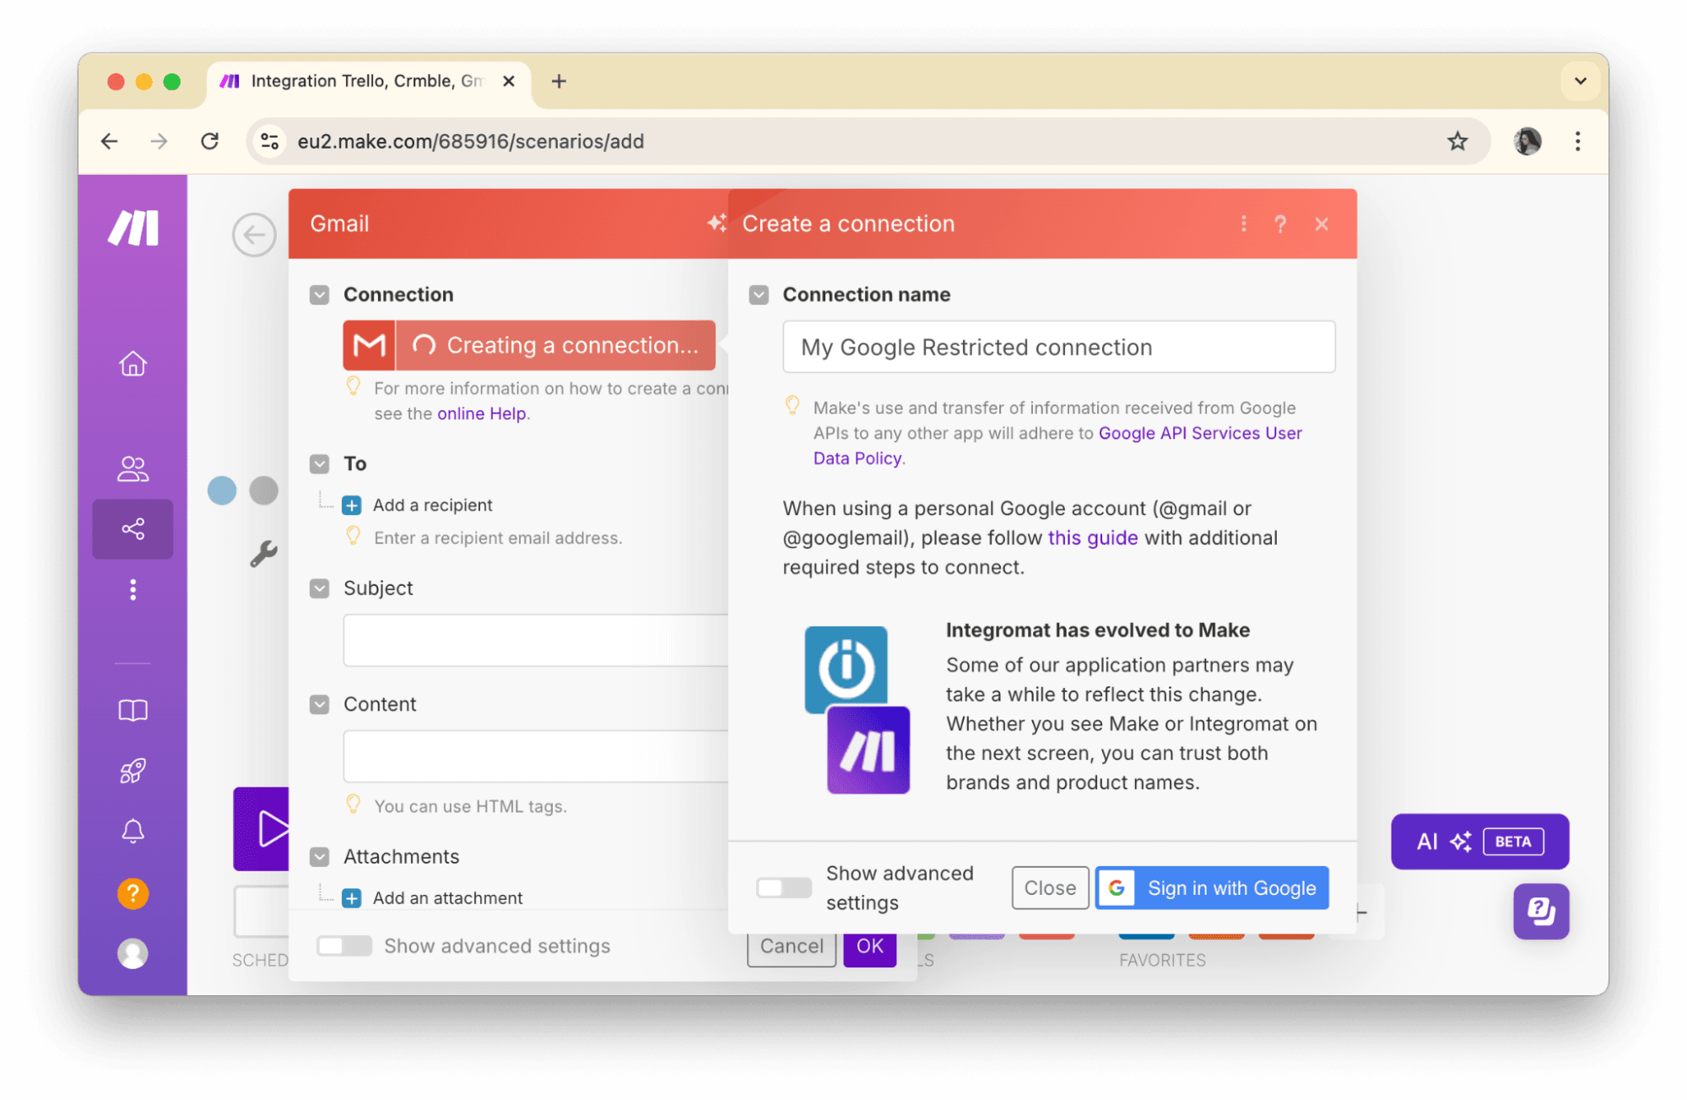Click the Scenarios share icon in sidebar
The width and height of the screenshot is (1687, 1100).
click(x=132, y=529)
